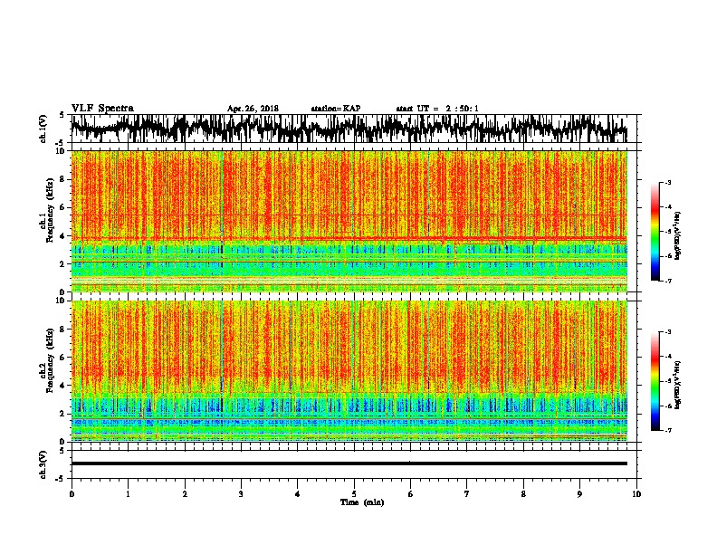
Task: Click inside the ch.1 spectrogram panel
Action: point(349,221)
